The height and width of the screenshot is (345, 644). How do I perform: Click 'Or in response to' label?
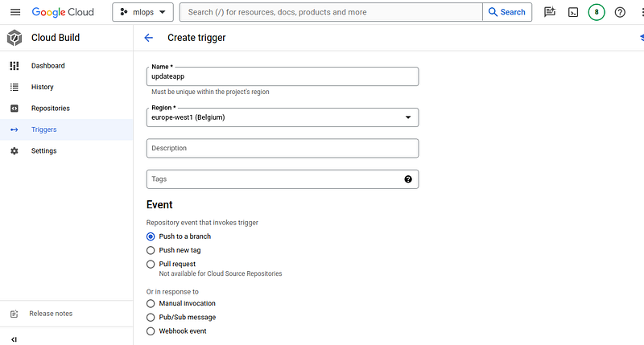click(172, 292)
